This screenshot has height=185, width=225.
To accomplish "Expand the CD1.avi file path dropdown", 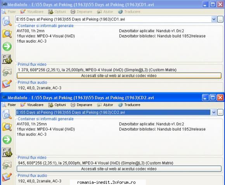I will [x=214, y=19].
